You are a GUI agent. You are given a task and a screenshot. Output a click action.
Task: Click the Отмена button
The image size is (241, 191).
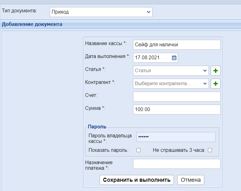point(191,180)
